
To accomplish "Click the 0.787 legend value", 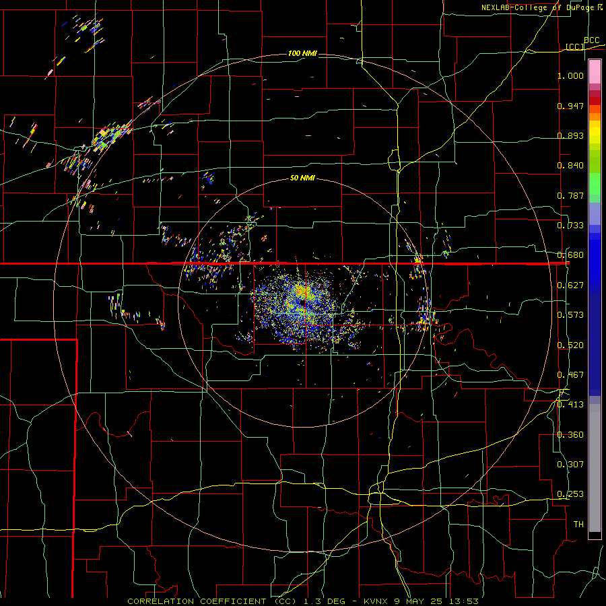I will pos(570,195).
